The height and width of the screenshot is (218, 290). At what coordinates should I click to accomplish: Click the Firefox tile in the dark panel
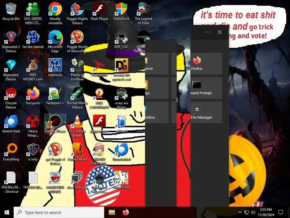(x=206, y=64)
